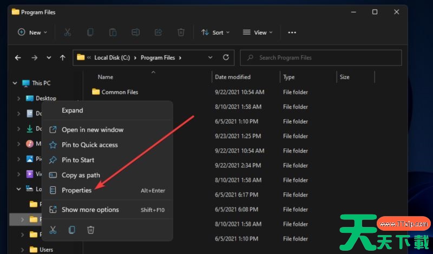Select the Users folder in sidebar
The width and height of the screenshot is (433, 254).
42,250
